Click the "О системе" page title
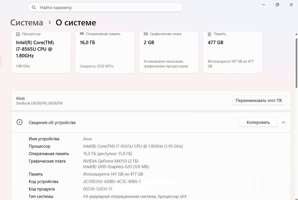This screenshot has height=200, width=298. pyautogui.click(x=76, y=23)
